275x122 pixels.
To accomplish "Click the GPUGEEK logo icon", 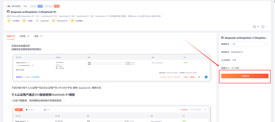I will (8, 6).
